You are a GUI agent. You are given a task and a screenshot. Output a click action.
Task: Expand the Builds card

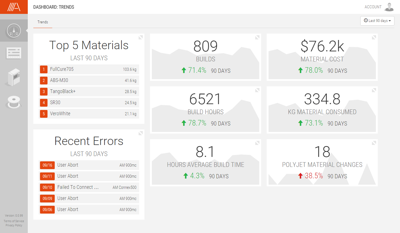click(x=257, y=37)
